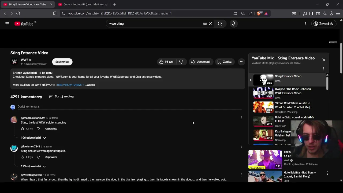Go back in browser history
Screen dimensions: 343x193
pyautogui.click(x=5, y=13)
